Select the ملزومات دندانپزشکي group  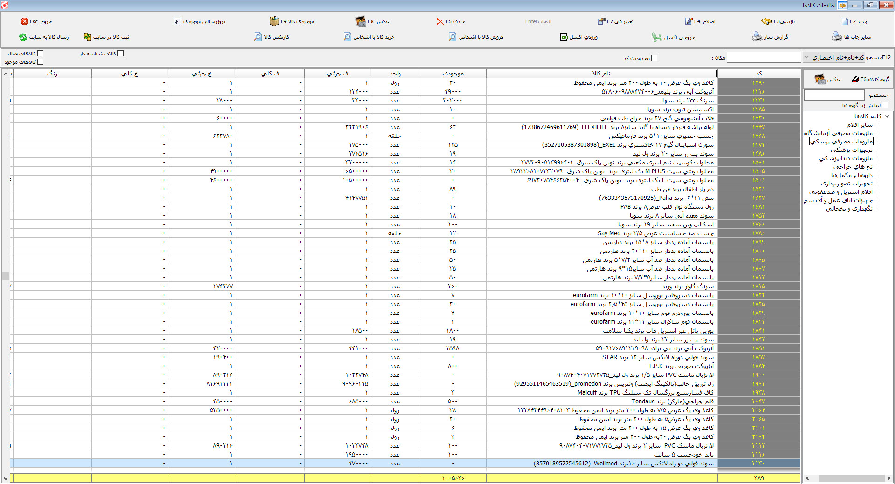(x=846, y=158)
